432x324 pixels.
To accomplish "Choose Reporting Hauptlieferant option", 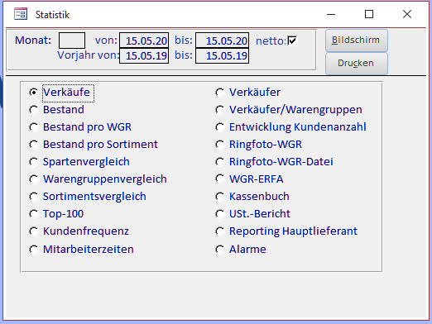I will (x=220, y=231).
